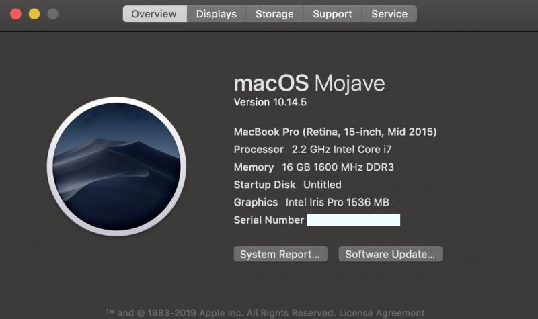Open the Displays tab
538x319 pixels.
pyautogui.click(x=217, y=14)
